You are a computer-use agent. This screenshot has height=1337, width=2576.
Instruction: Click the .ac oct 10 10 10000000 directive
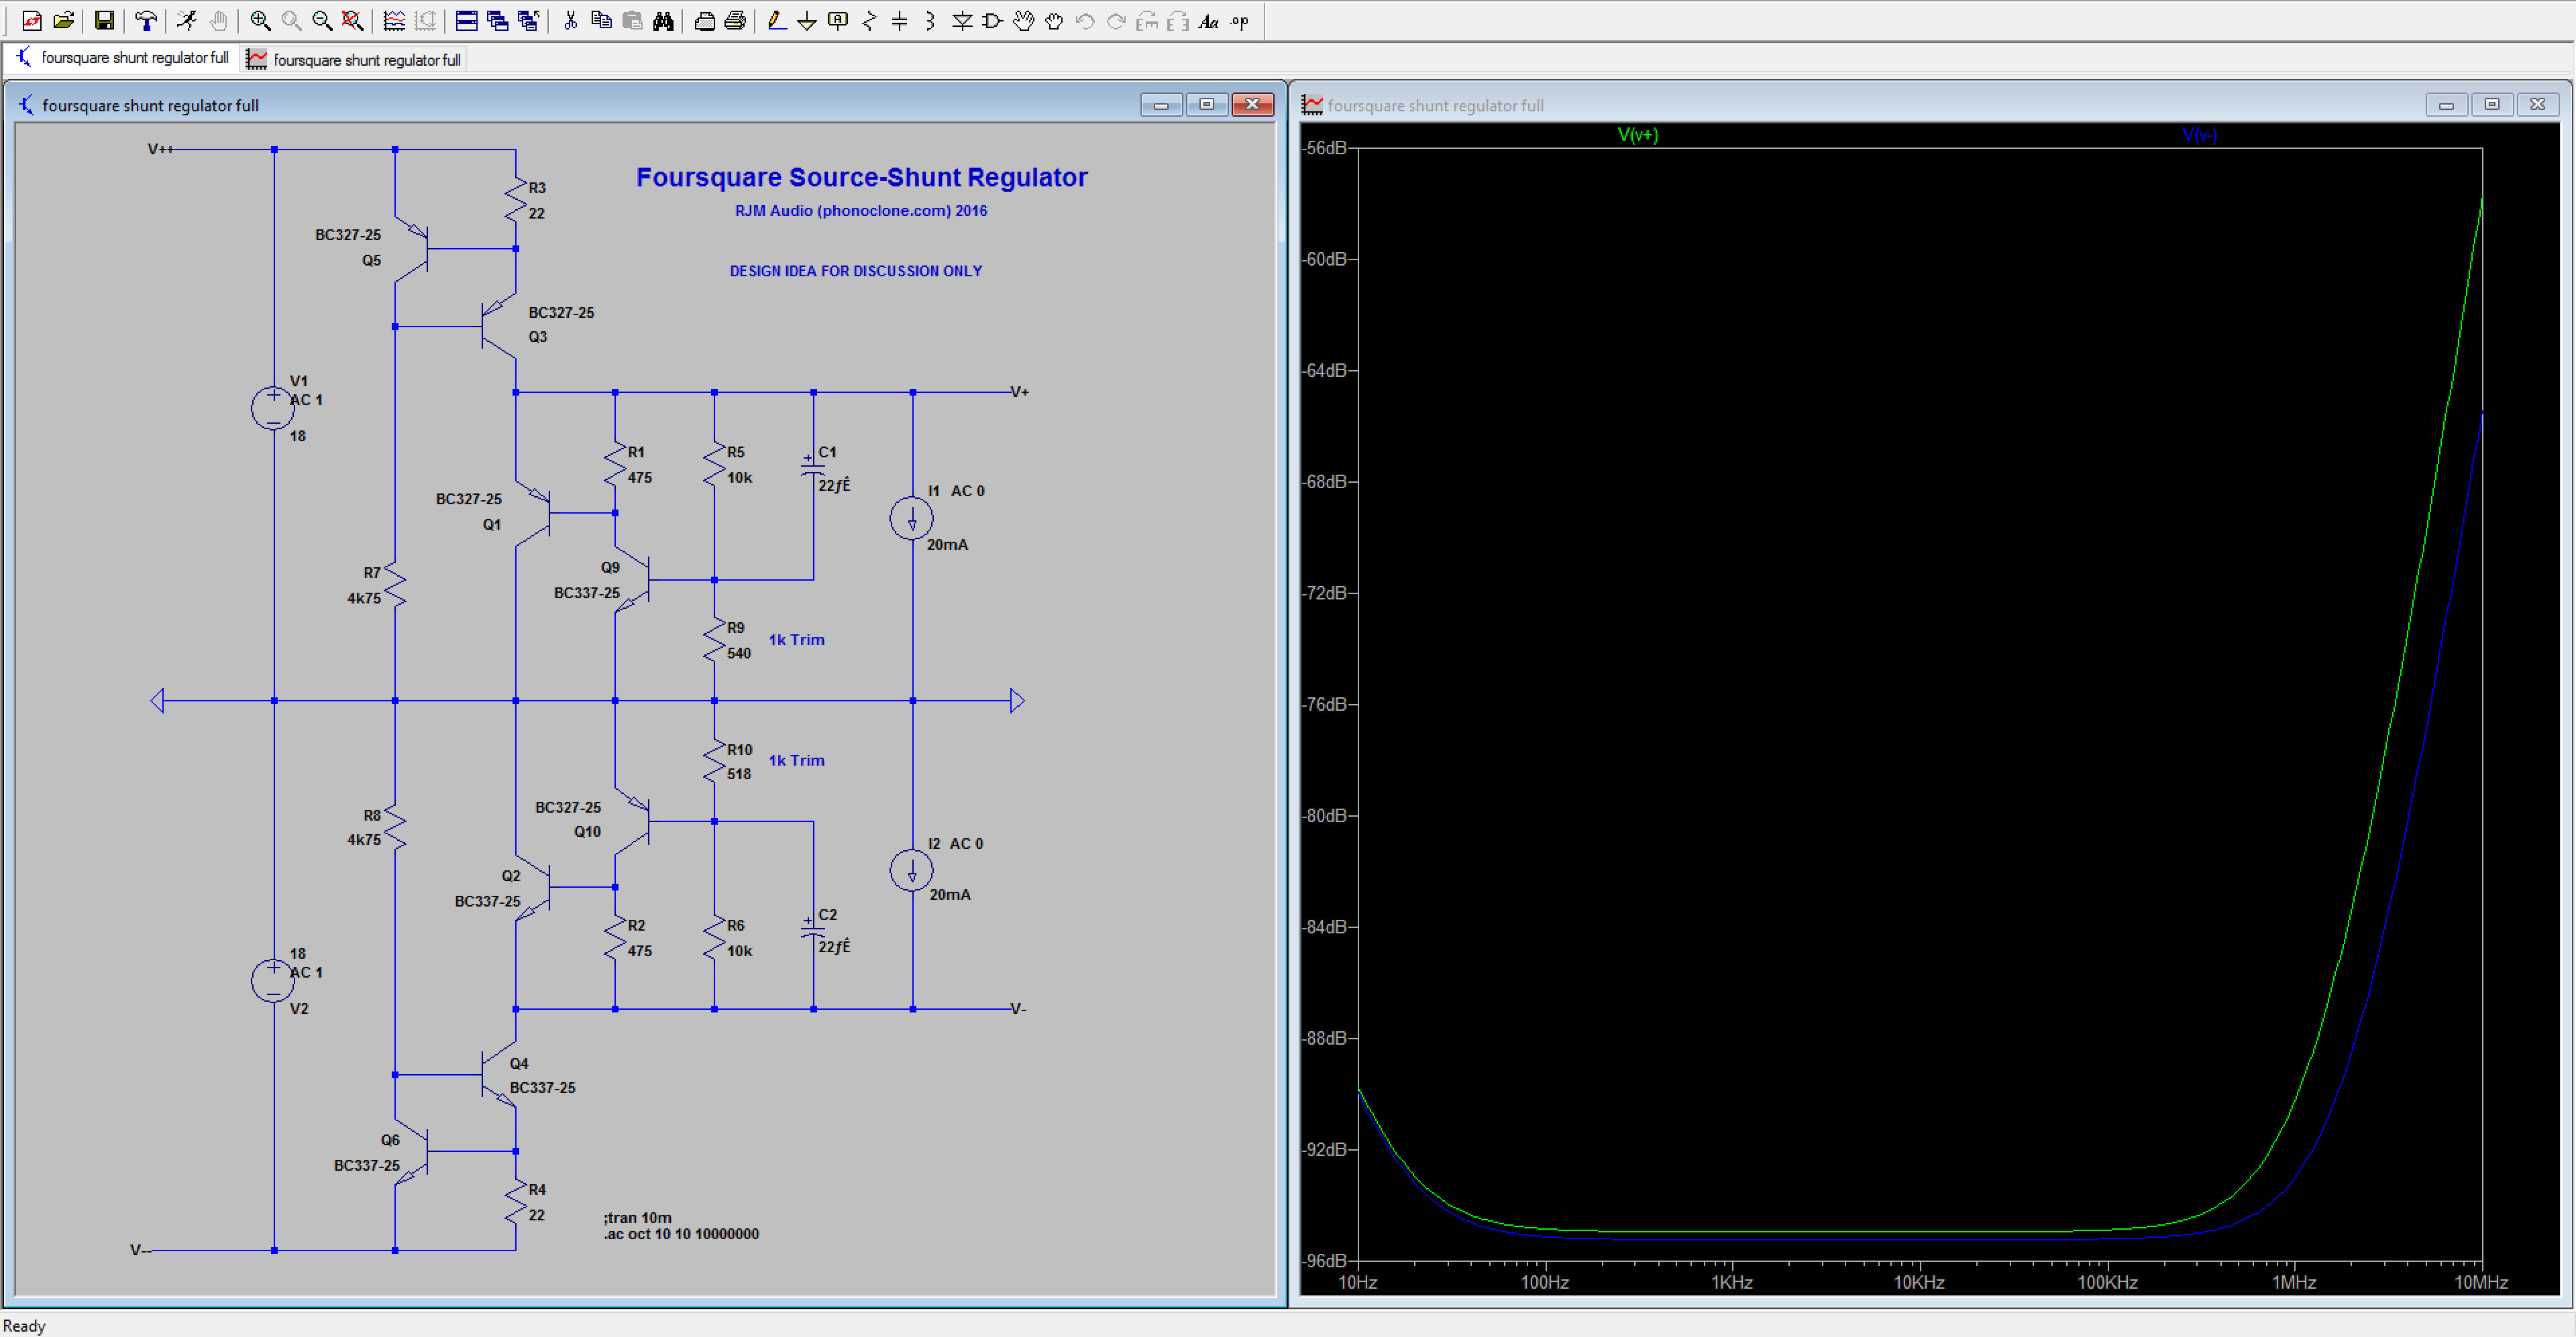(681, 1234)
